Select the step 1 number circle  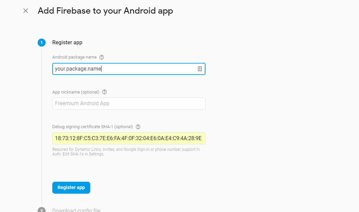point(42,43)
